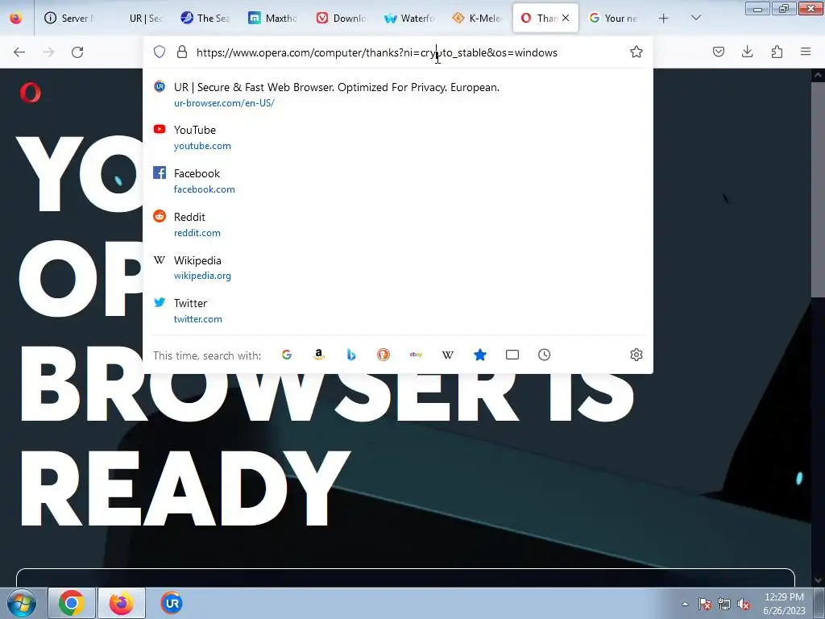Switch to The Sea tab

click(x=205, y=19)
